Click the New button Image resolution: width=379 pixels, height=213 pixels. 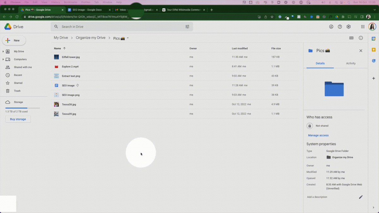click(14, 40)
